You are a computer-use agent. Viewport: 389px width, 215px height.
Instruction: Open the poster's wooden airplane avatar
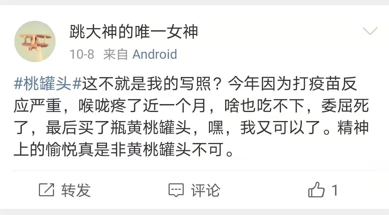click(35, 41)
